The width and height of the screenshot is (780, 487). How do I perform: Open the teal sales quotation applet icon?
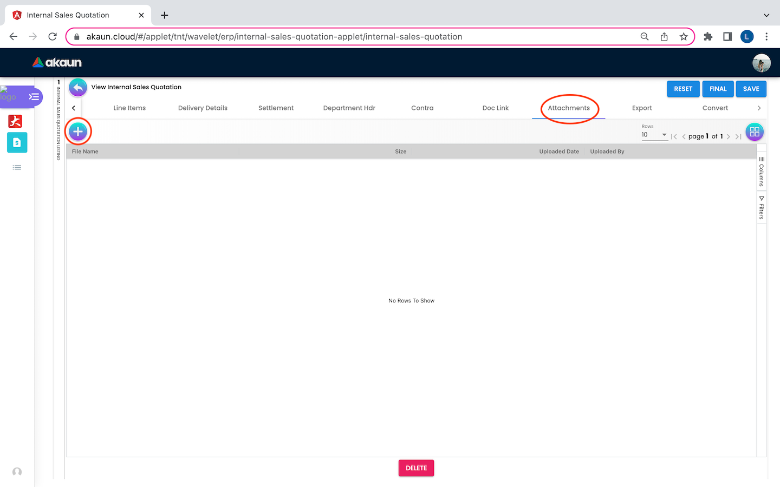17,142
